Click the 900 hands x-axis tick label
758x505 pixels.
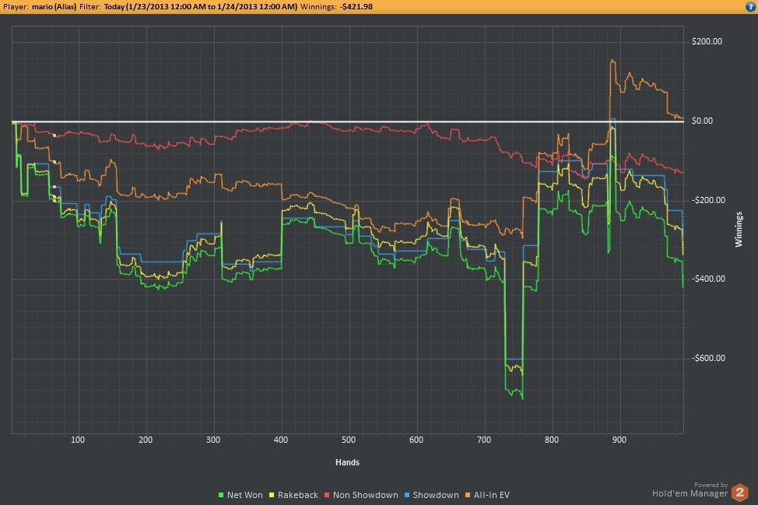click(x=619, y=440)
